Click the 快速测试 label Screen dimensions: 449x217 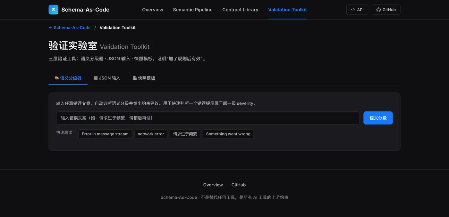pos(65,132)
